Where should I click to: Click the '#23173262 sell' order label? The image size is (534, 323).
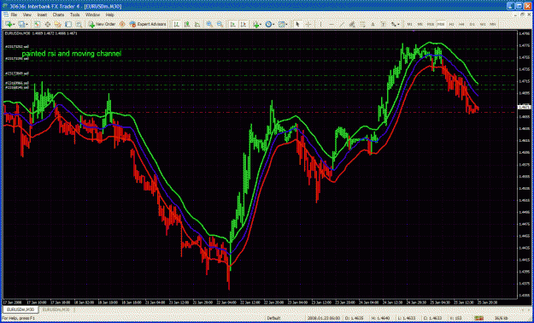[x=16, y=47]
